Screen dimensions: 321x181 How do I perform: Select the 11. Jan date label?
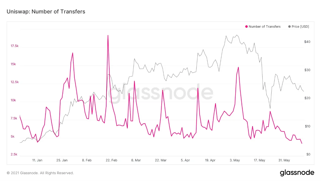(x=37, y=160)
